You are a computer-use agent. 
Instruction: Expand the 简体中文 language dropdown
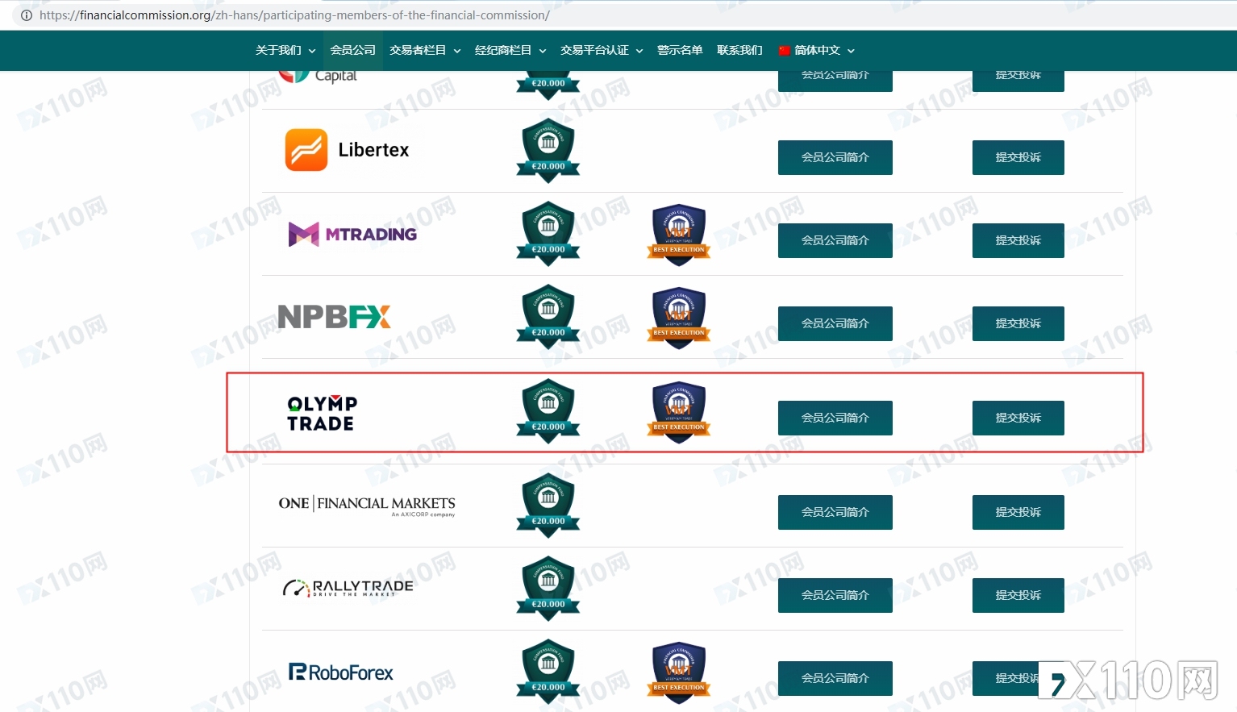click(815, 50)
